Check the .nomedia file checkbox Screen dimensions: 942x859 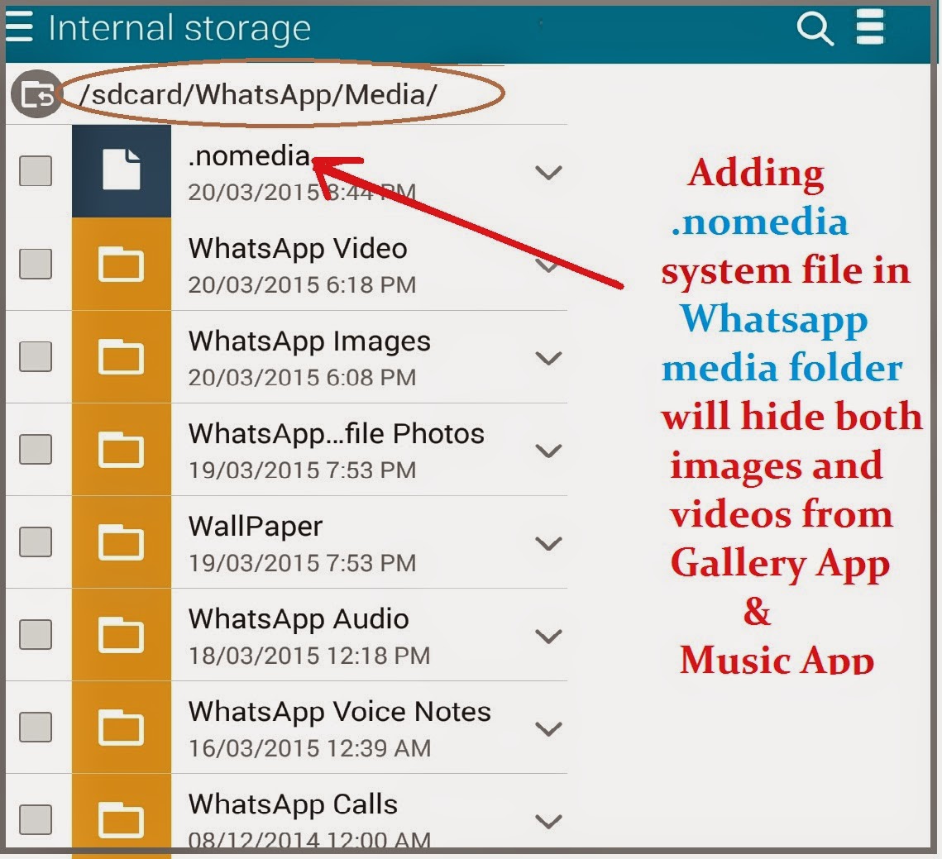[36, 171]
